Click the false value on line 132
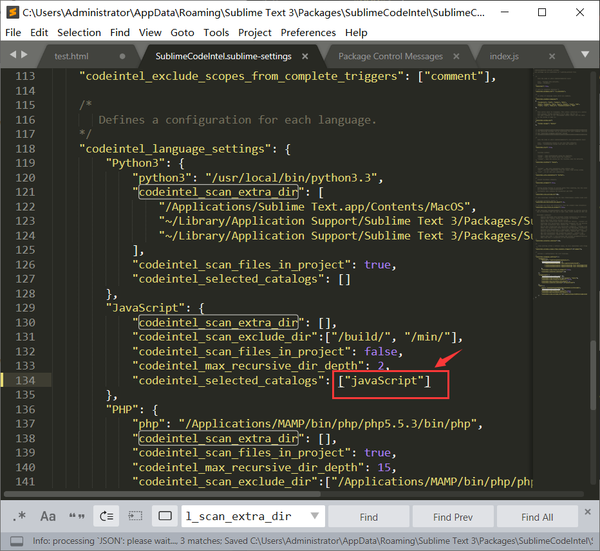Screen dimensions: 600x551 tap(380, 351)
